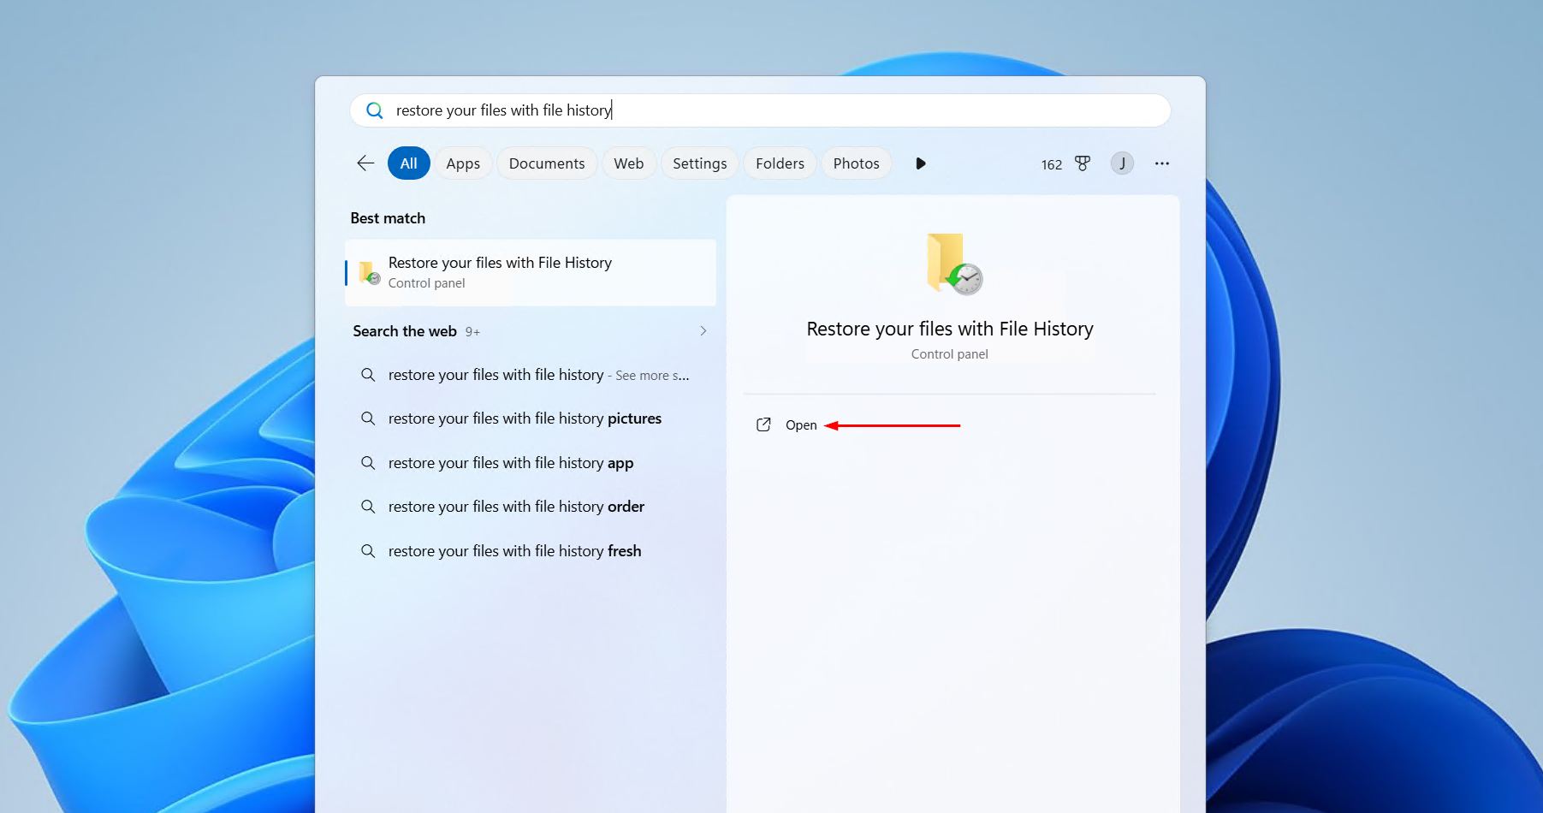
Task: Click search icon beside 'file history fresh'
Action: 368,551
